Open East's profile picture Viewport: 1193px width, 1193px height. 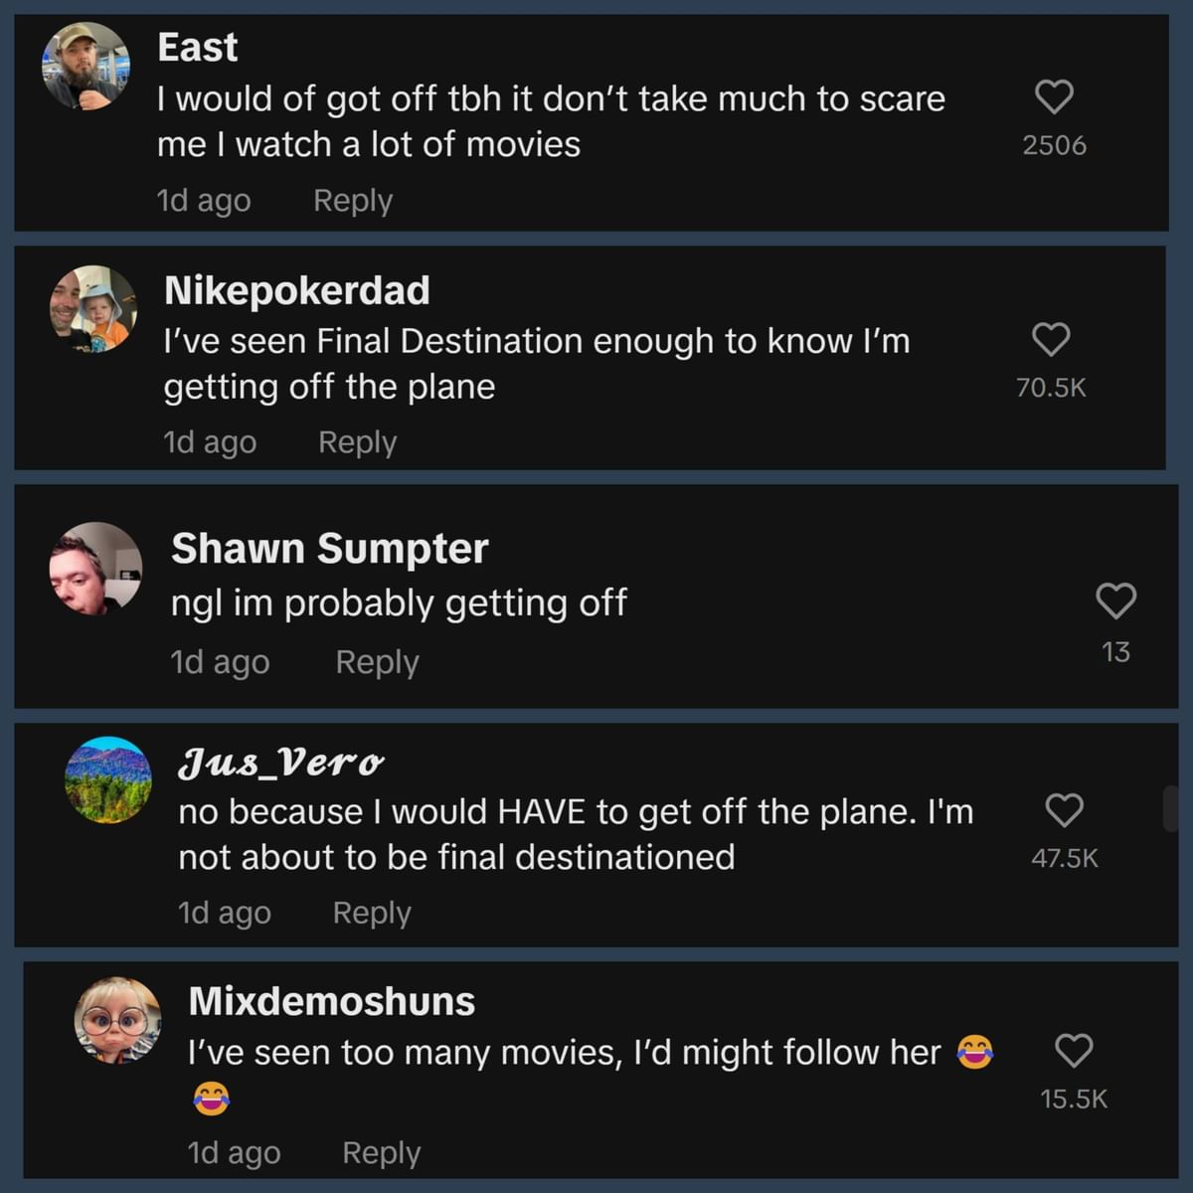(85, 66)
